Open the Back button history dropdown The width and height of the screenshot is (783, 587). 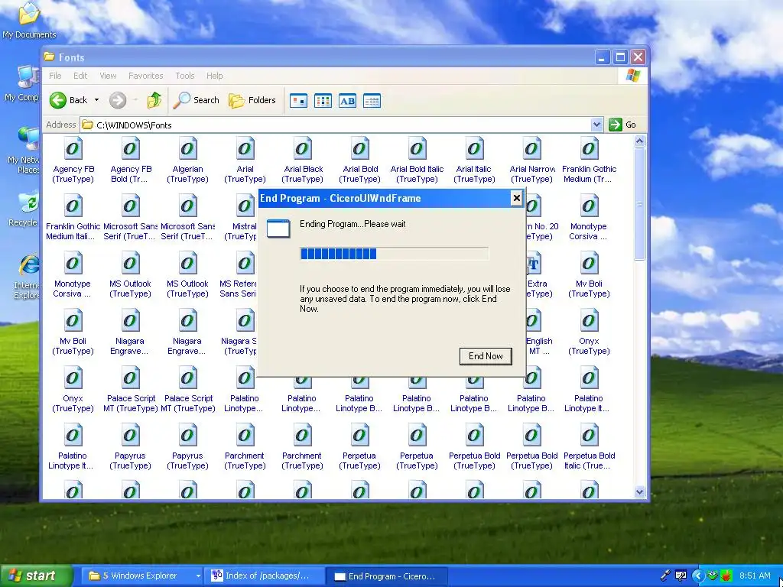[x=96, y=100]
